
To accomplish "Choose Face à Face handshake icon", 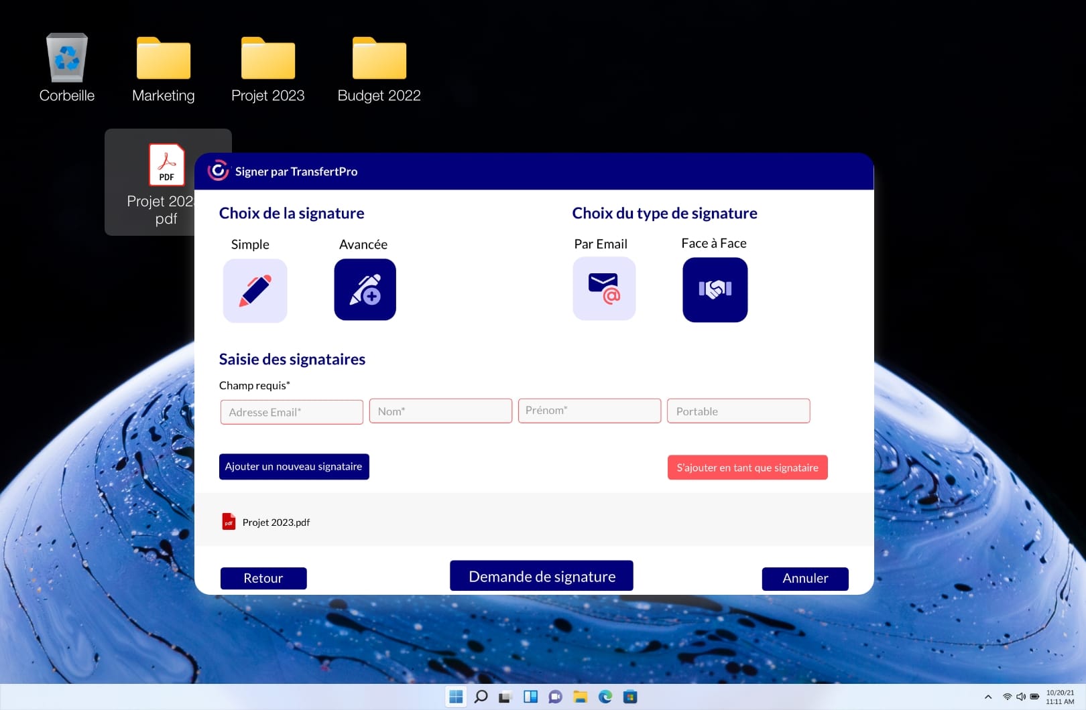I will [715, 289].
